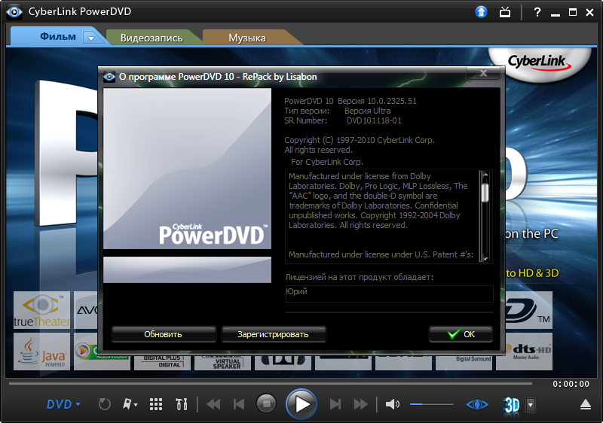Screen dimensions: 603x423
Task: Click the Обновить button
Action: [x=163, y=334]
